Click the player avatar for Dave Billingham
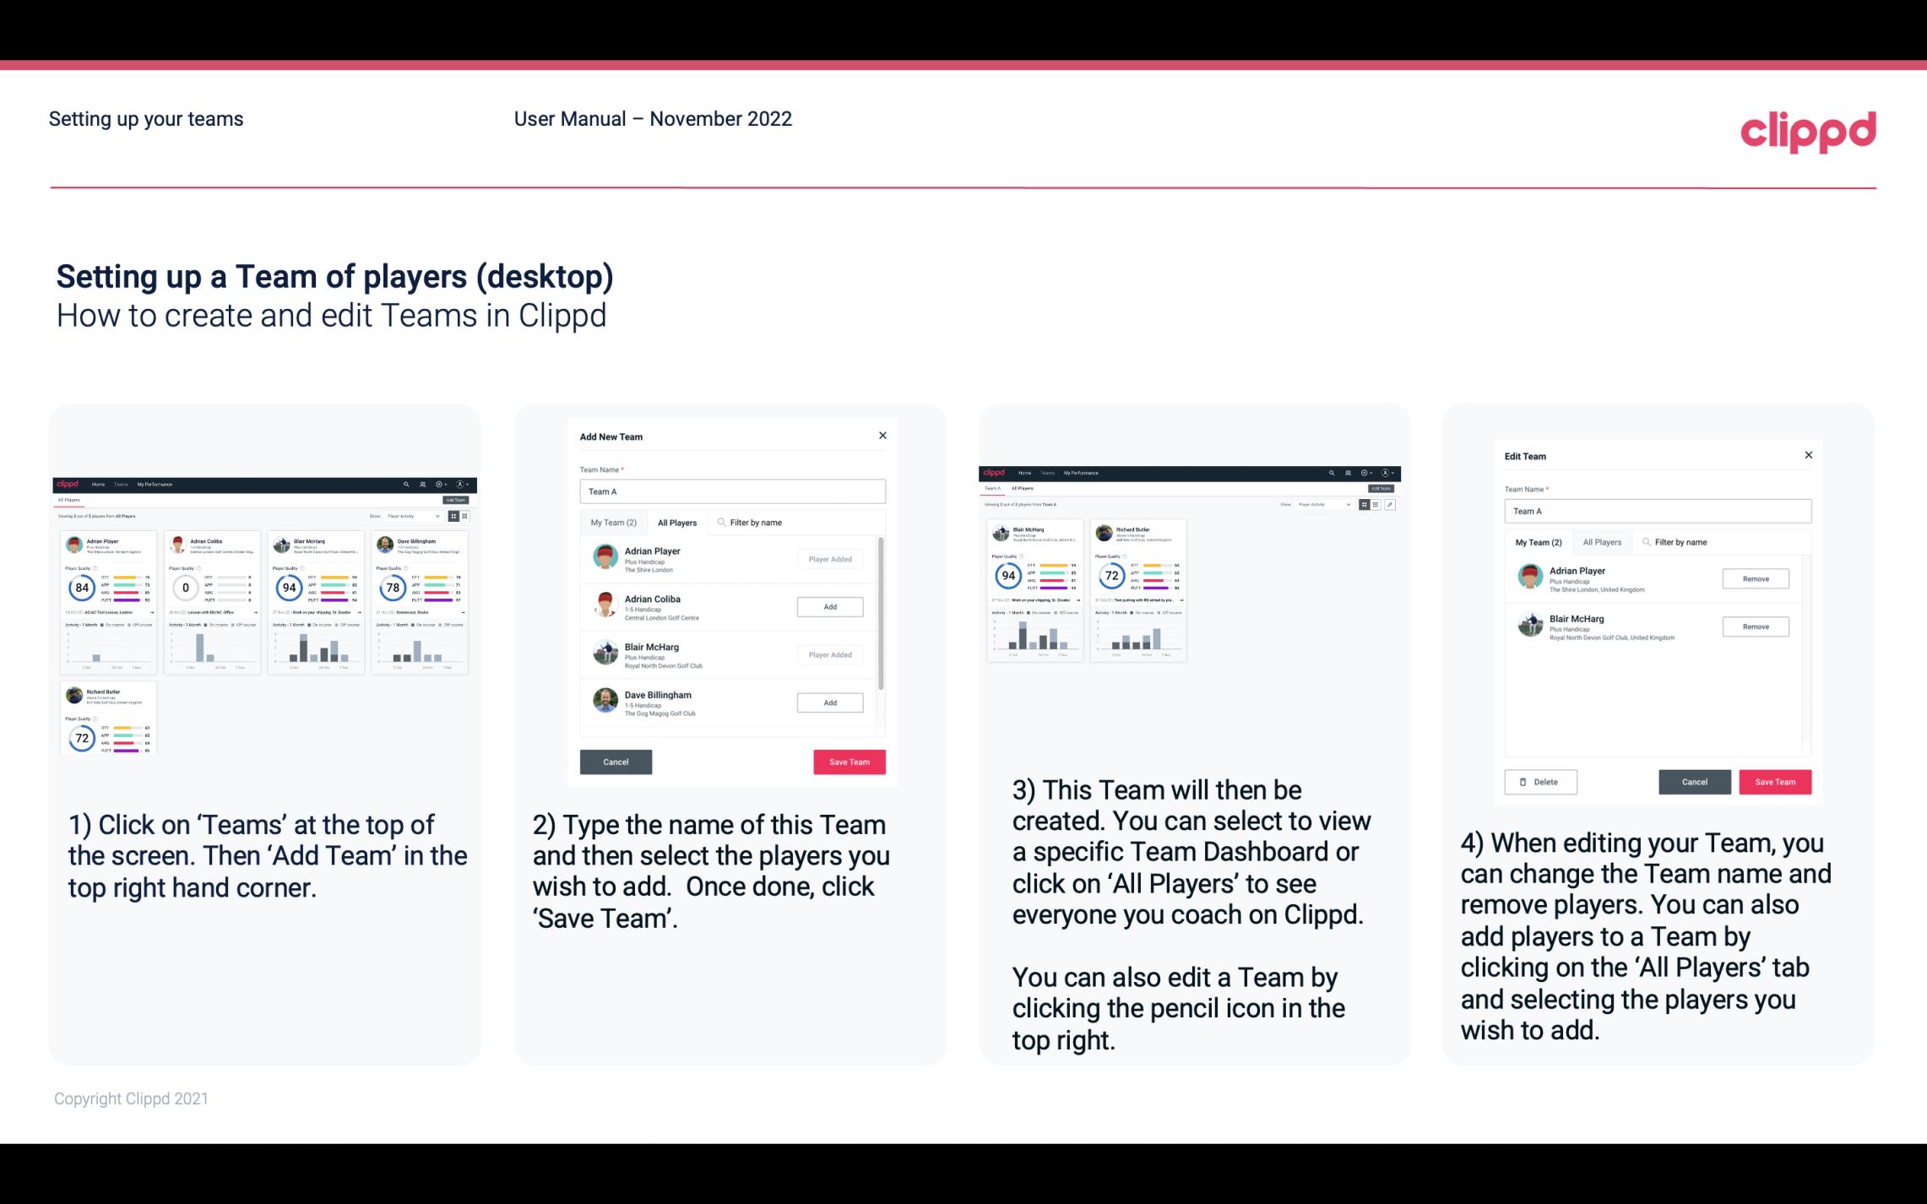The width and height of the screenshot is (1927, 1204). tap(605, 702)
